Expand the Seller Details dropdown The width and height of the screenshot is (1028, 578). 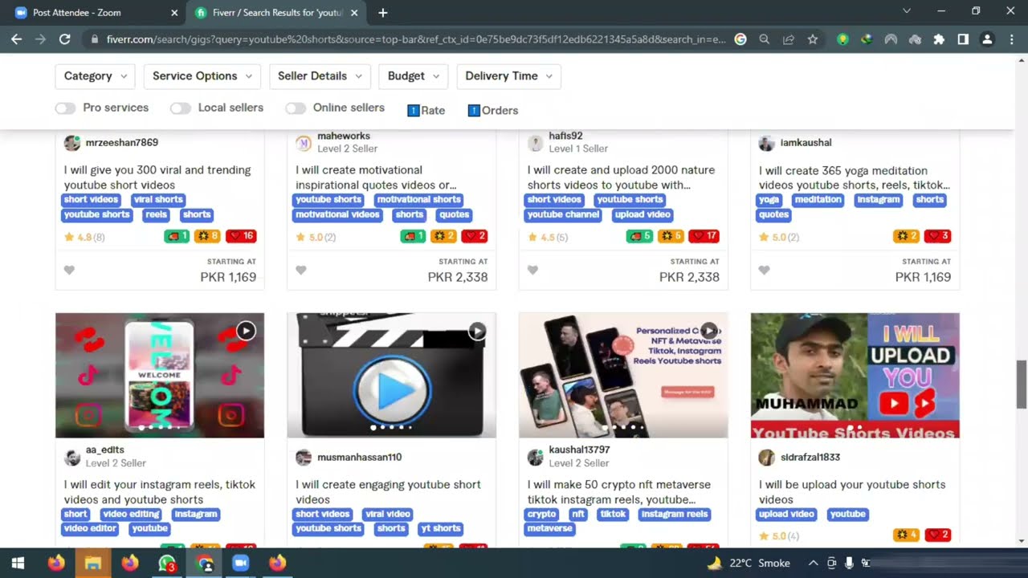click(x=320, y=76)
